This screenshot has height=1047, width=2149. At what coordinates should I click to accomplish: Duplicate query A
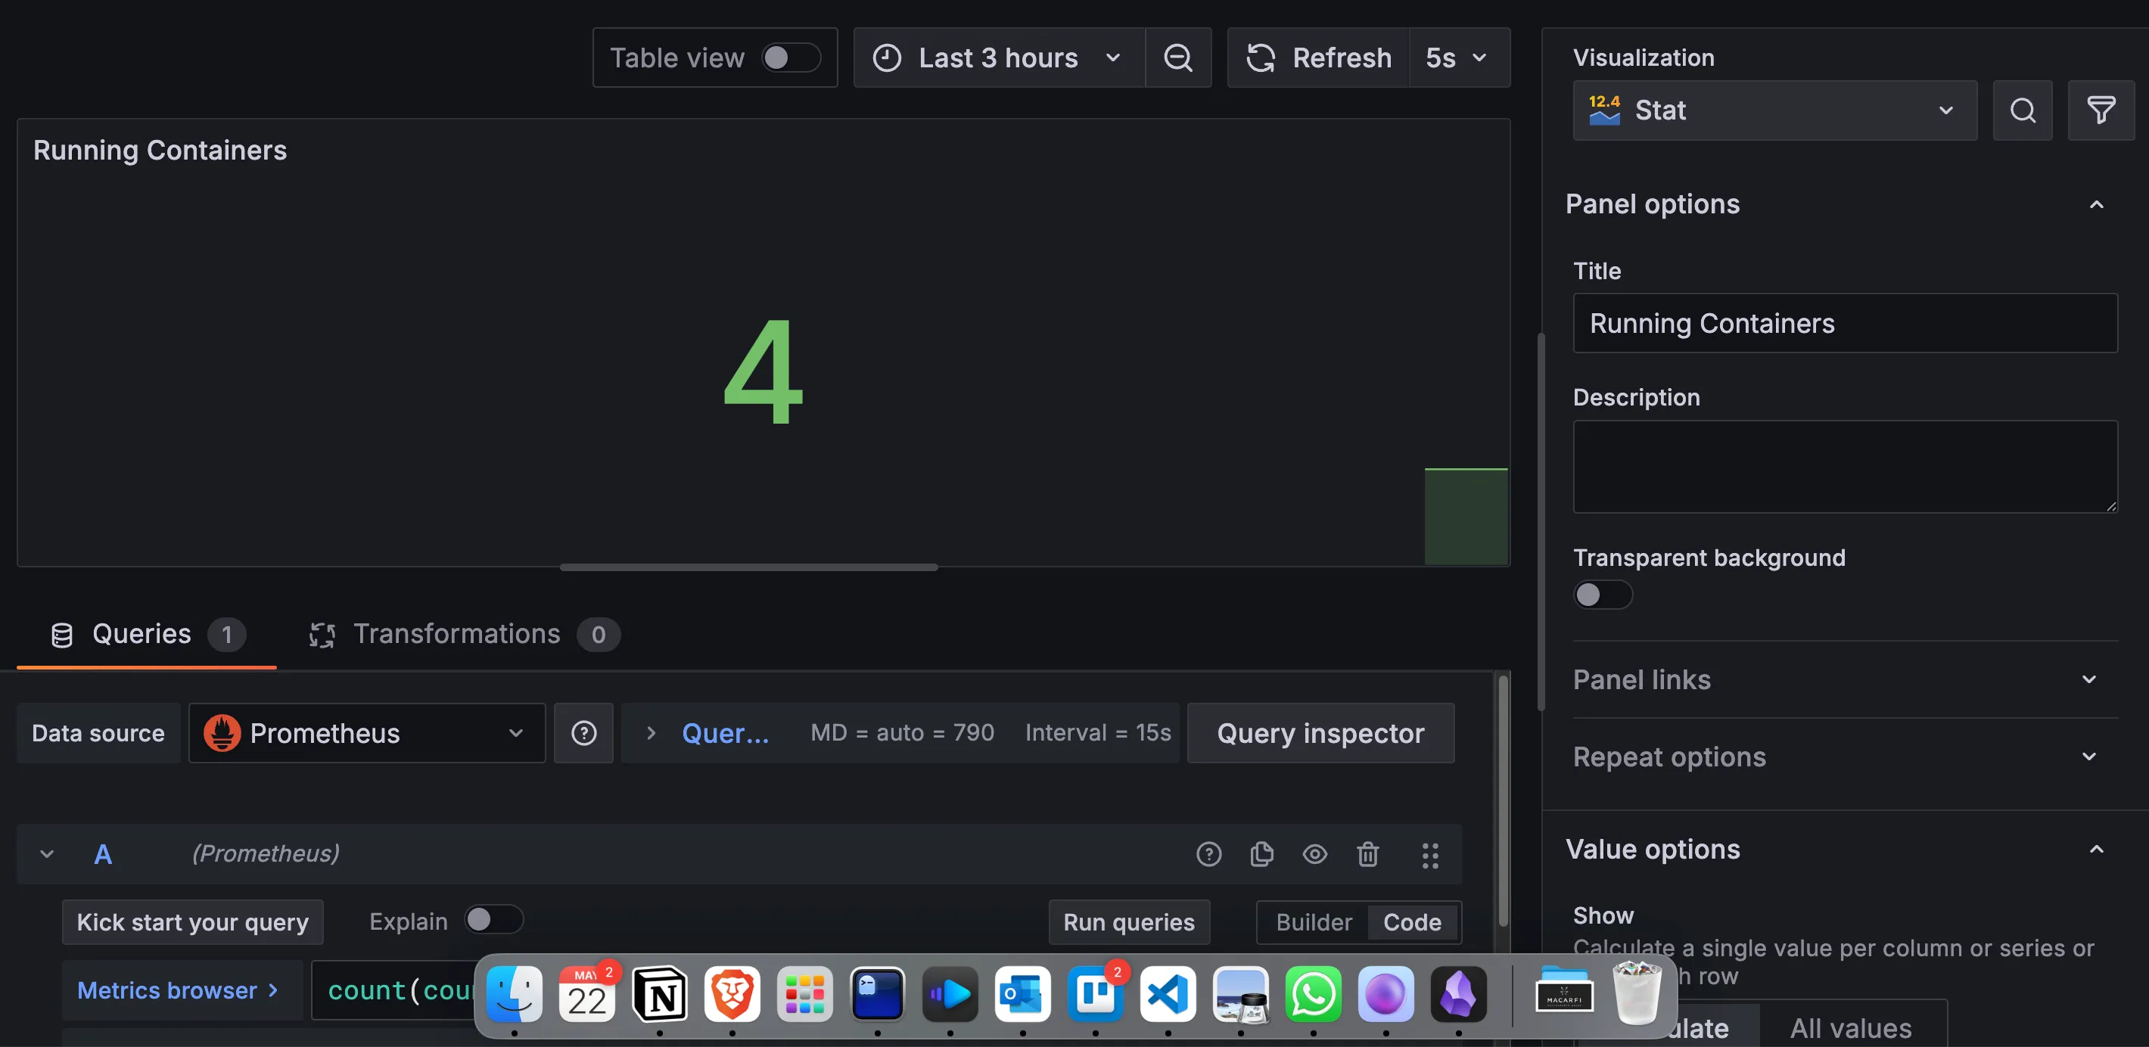point(1261,853)
